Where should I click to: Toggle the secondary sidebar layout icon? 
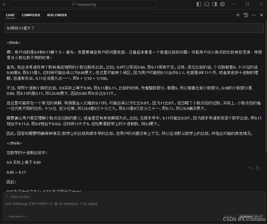tap(214, 4)
